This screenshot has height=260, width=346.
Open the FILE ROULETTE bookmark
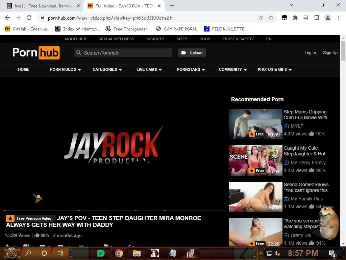pos(224,29)
